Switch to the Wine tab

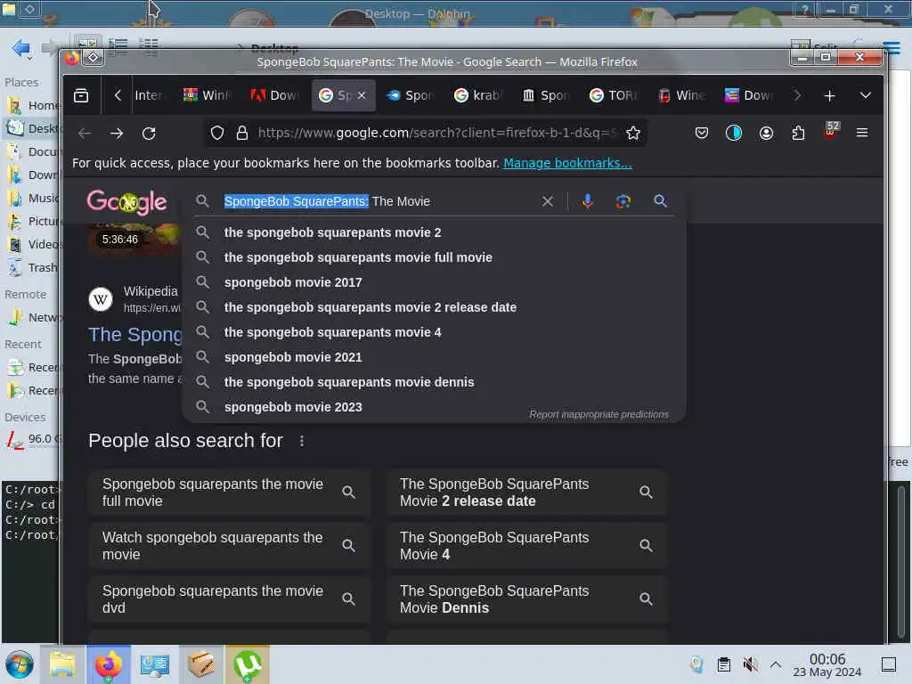tap(681, 95)
